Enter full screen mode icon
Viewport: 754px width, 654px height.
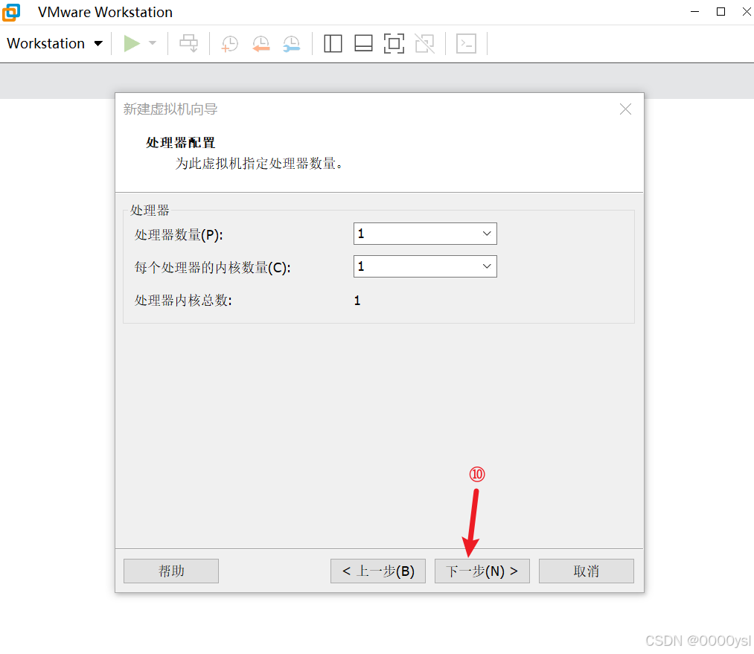(x=394, y=44)
